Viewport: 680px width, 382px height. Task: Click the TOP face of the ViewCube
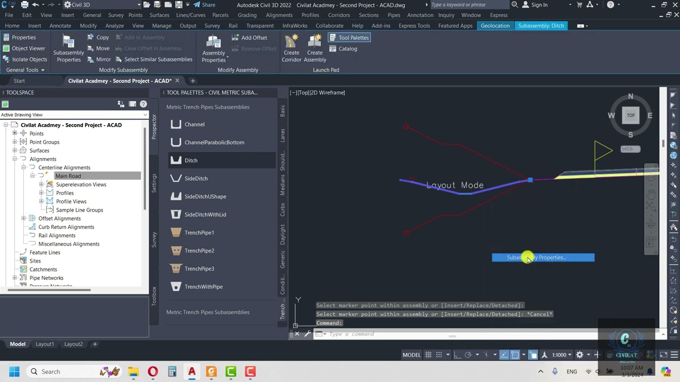(x=631, y=115)
